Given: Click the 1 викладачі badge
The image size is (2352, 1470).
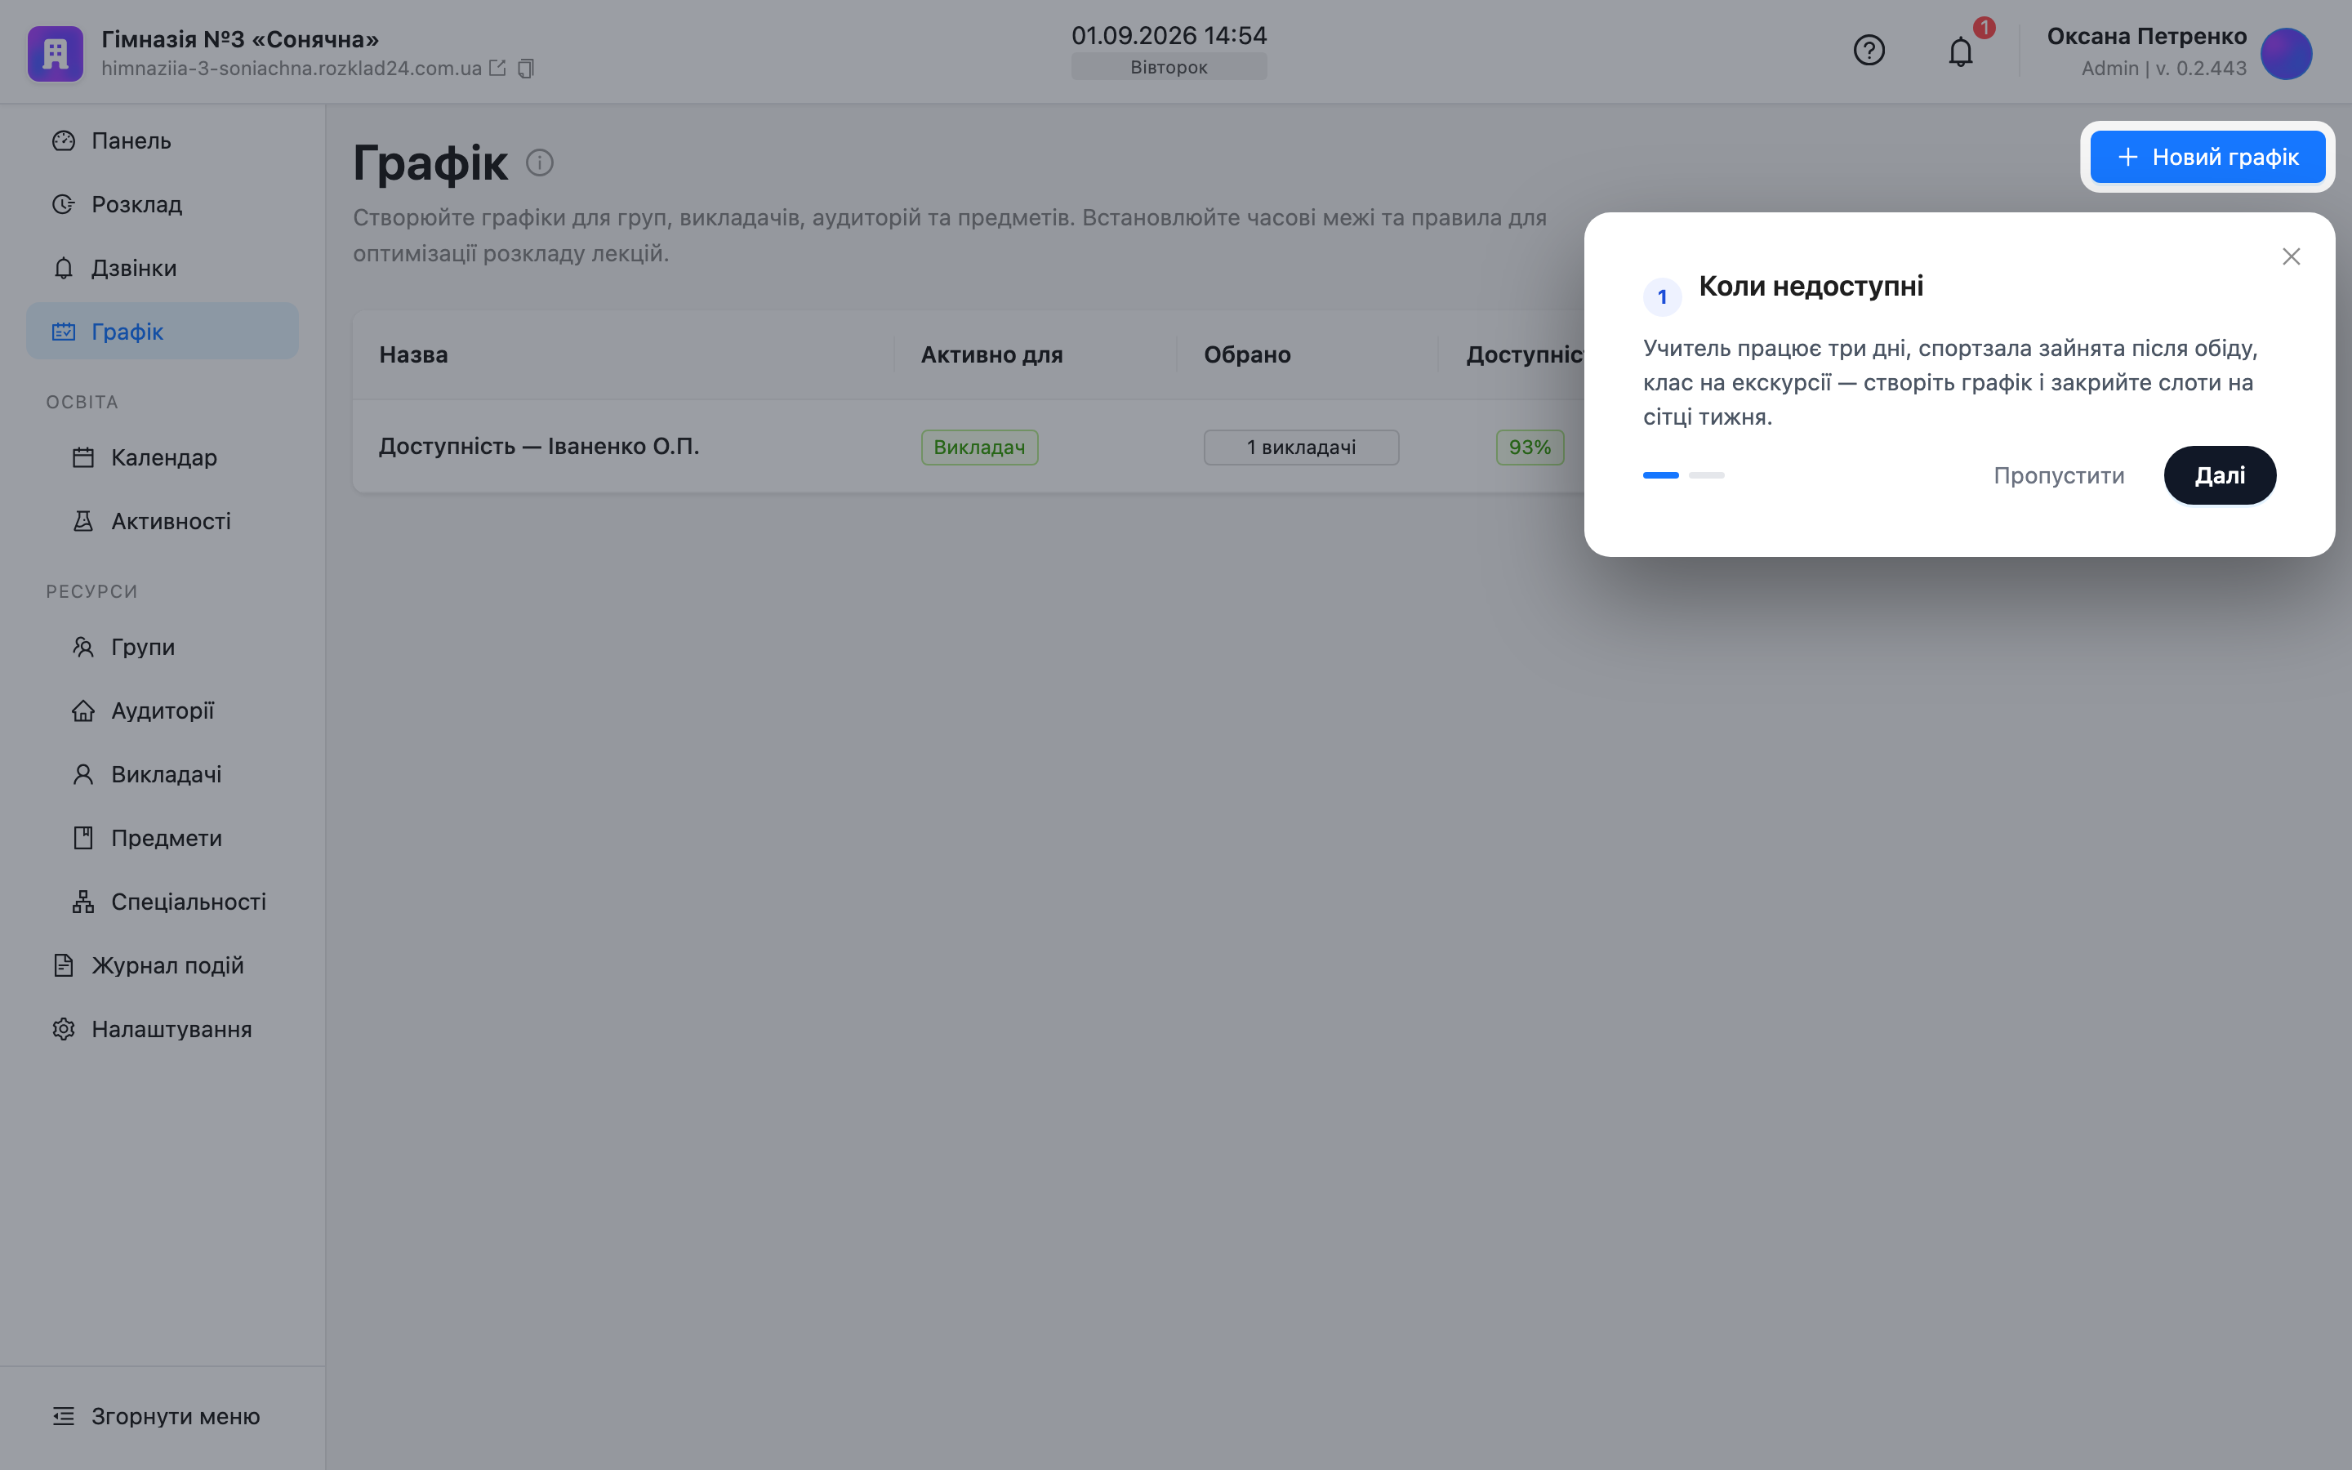Looking at the screenshot, I should click(1302, 448).
